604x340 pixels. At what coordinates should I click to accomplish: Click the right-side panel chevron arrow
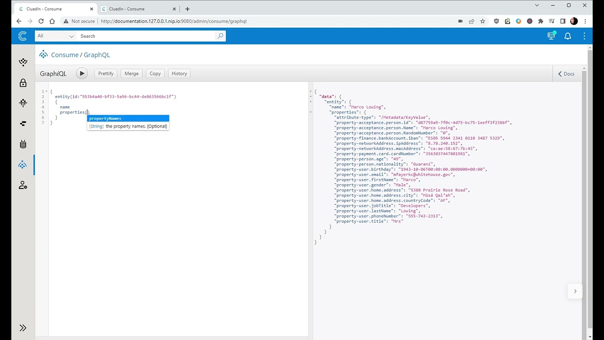[575, 291]
